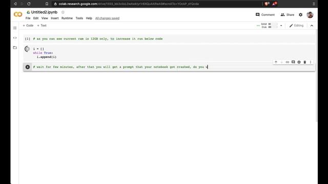Click the Share button
This screenshot has height=184, width=328.
[x=288, y=15]
